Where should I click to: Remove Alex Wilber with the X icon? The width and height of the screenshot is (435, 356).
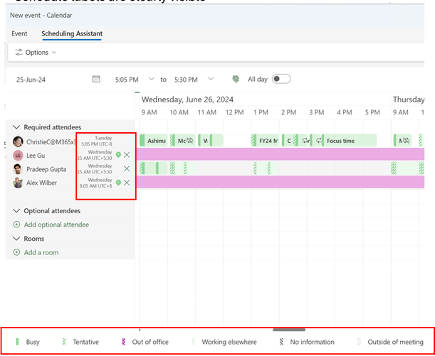[x=127, y=183]
